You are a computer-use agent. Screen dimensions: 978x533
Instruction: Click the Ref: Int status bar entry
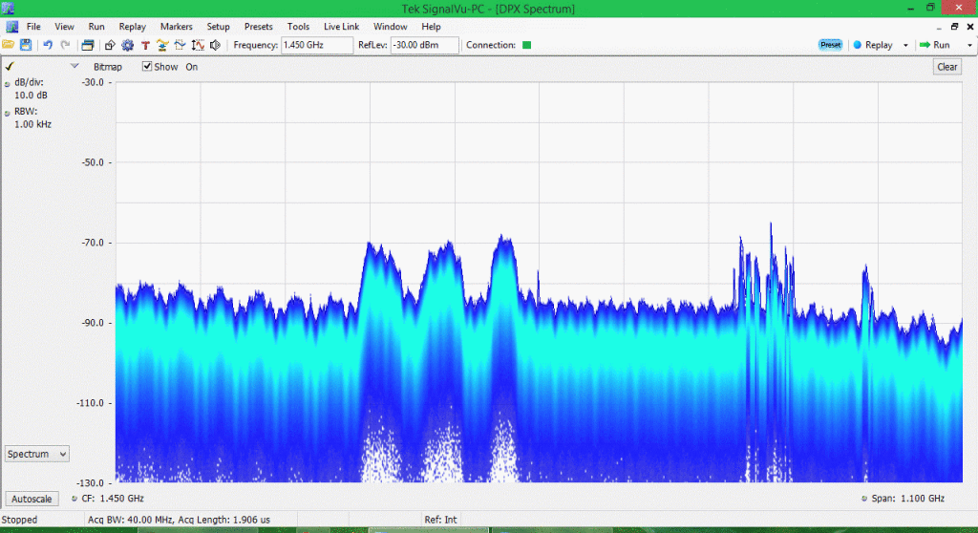(x=440, y=520)
